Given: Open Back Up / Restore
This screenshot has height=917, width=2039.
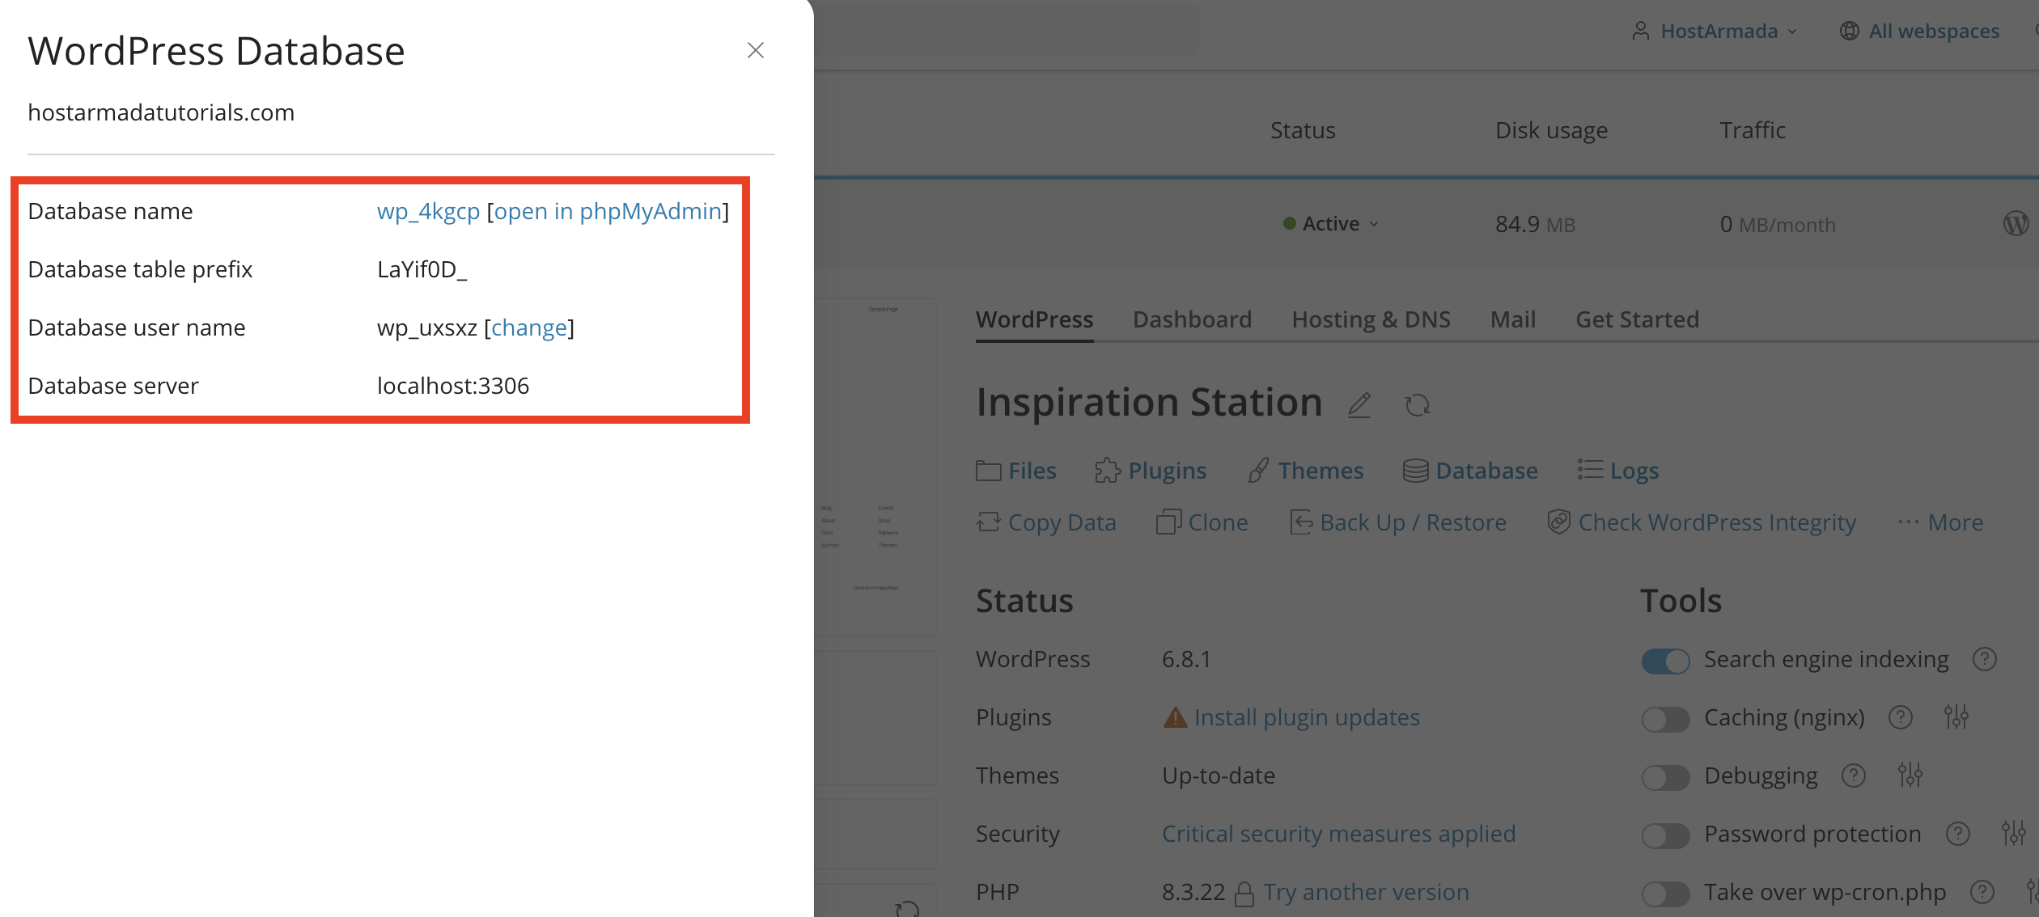Looking at the screenshot, I should (1413, 522).
